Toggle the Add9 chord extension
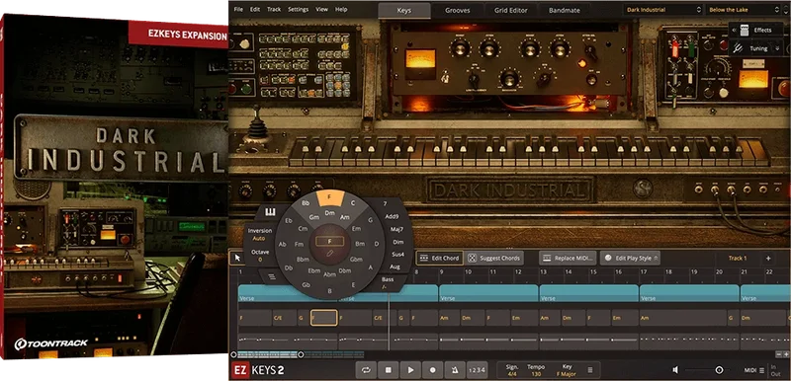 coord(391,217)
